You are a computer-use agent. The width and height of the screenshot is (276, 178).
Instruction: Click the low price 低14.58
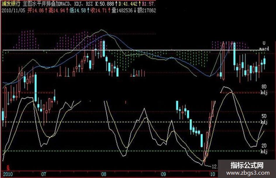click(78, 11)
